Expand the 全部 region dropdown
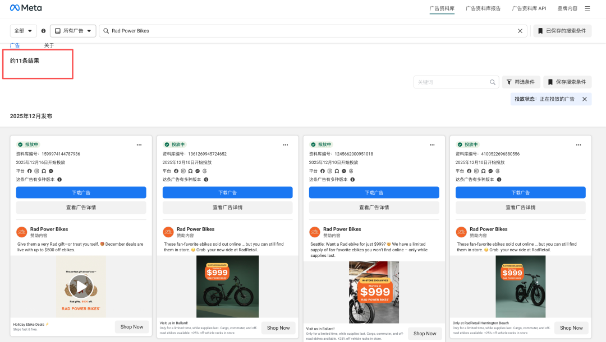 pos(24,31)
